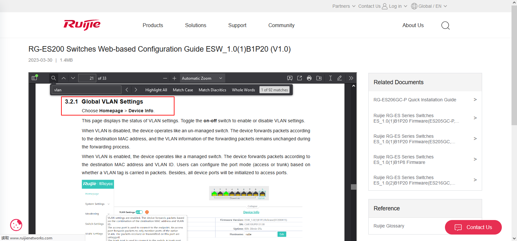Open ES_1.0(1)B1P20 Firmware(ES205GC-P document link
517x241 pixels.
click(416, 118)
